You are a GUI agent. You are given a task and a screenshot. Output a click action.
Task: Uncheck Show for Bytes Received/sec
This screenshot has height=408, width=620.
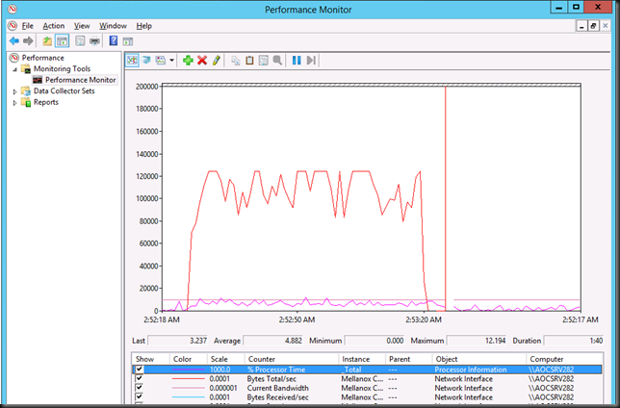pyautogui.click(x=140, y=397)
